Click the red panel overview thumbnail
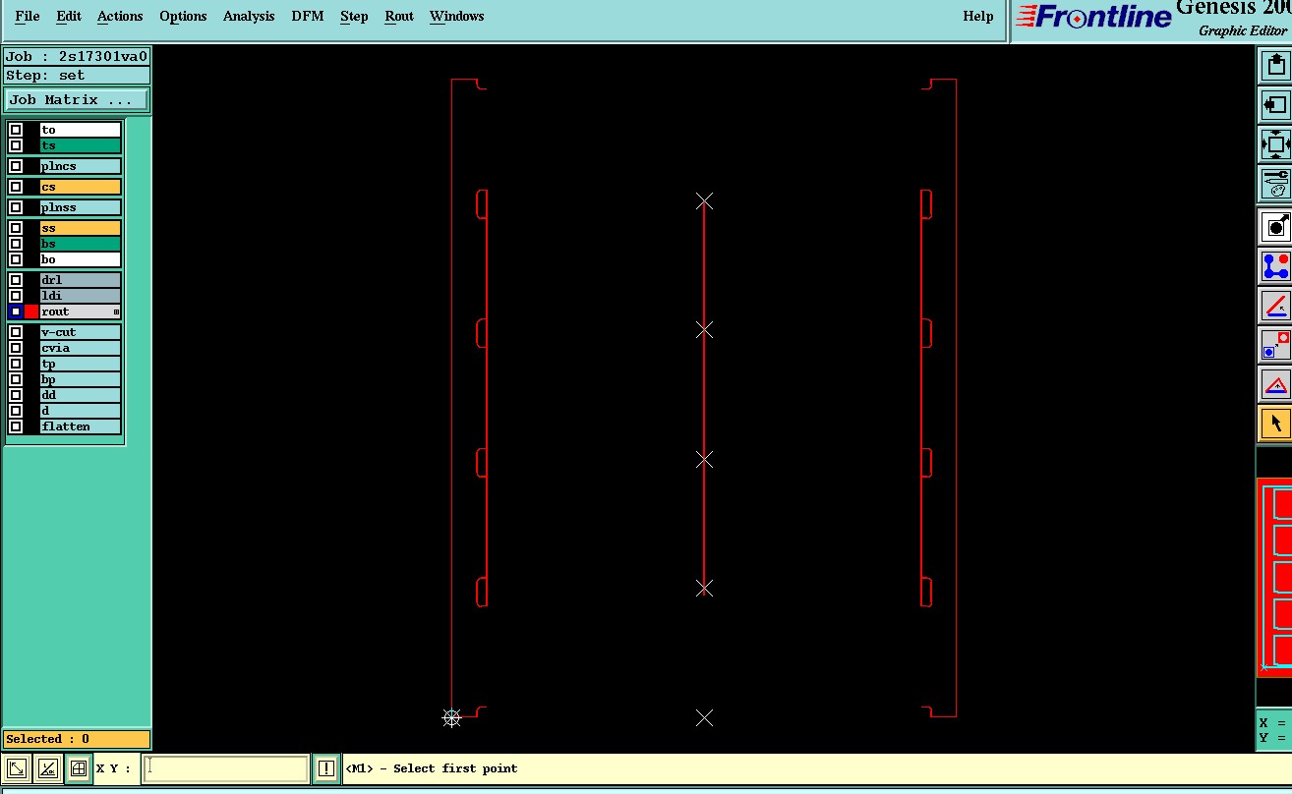The width and height of the screenshot is (1292, 794). (1275, 578)
